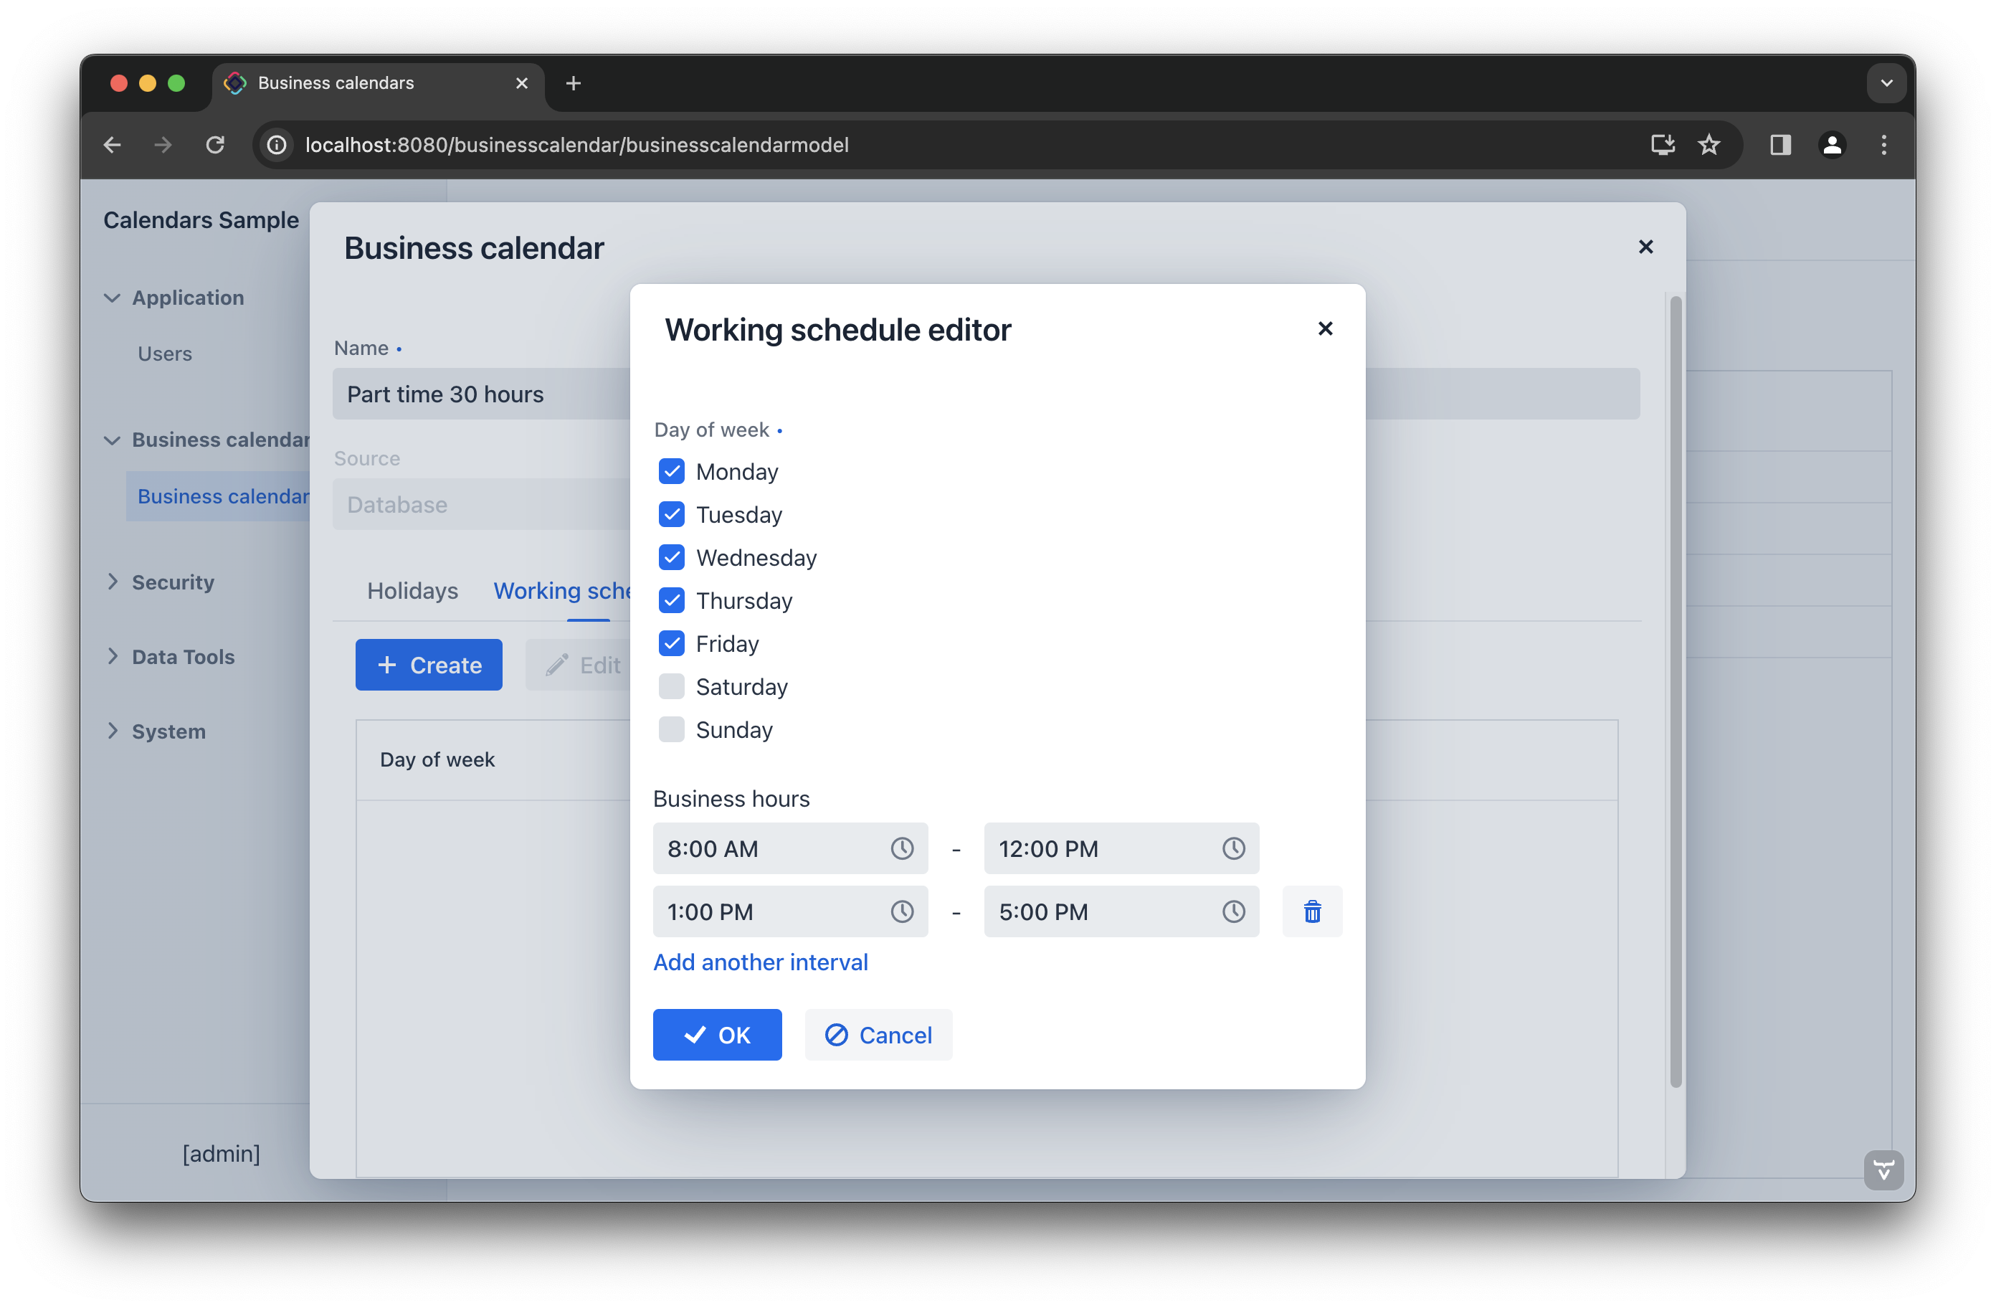Open the clock picker for 8:00 AM
The width and height of the screenshot is (1996, 1308).
pos(903,848)
